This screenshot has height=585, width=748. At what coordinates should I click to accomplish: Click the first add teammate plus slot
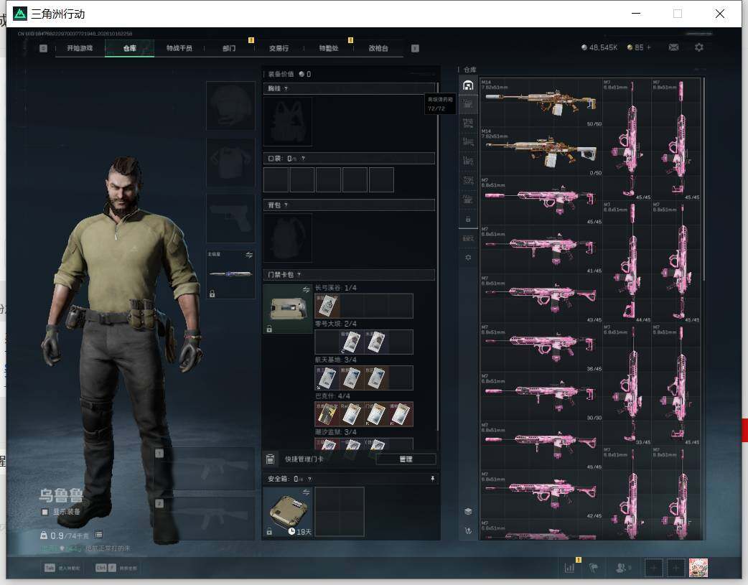coord(654,568)
